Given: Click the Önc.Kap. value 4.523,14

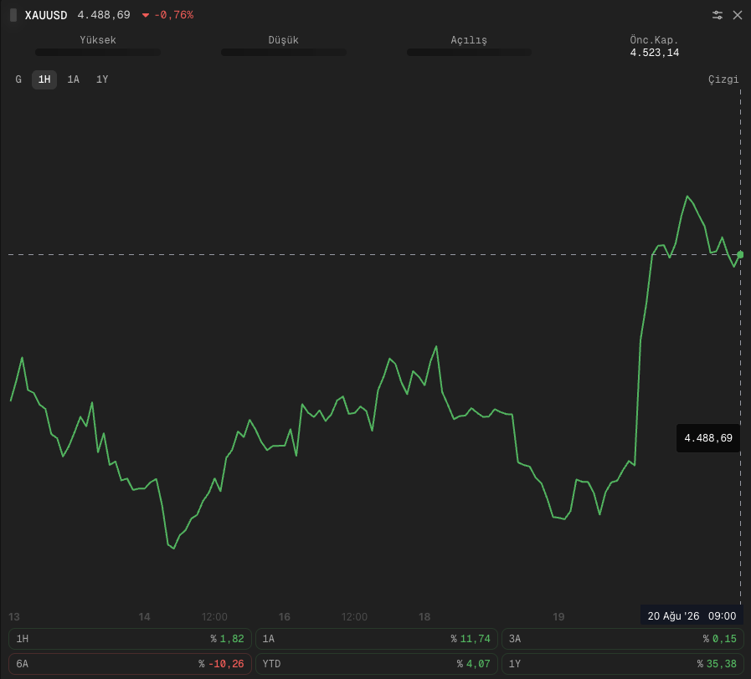Looking at the screenshot, I should point(654,53).
